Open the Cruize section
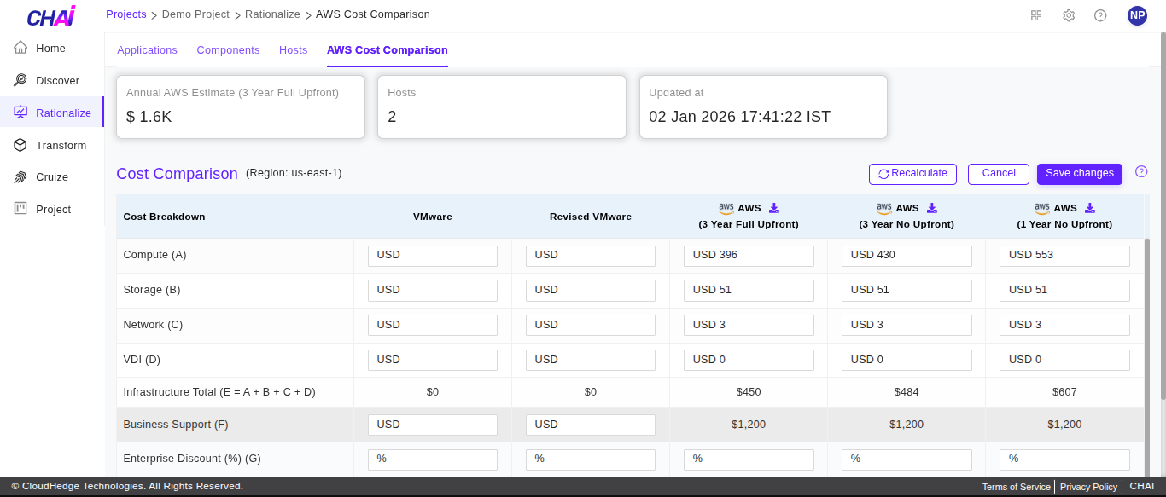 (x=53, y=176)
